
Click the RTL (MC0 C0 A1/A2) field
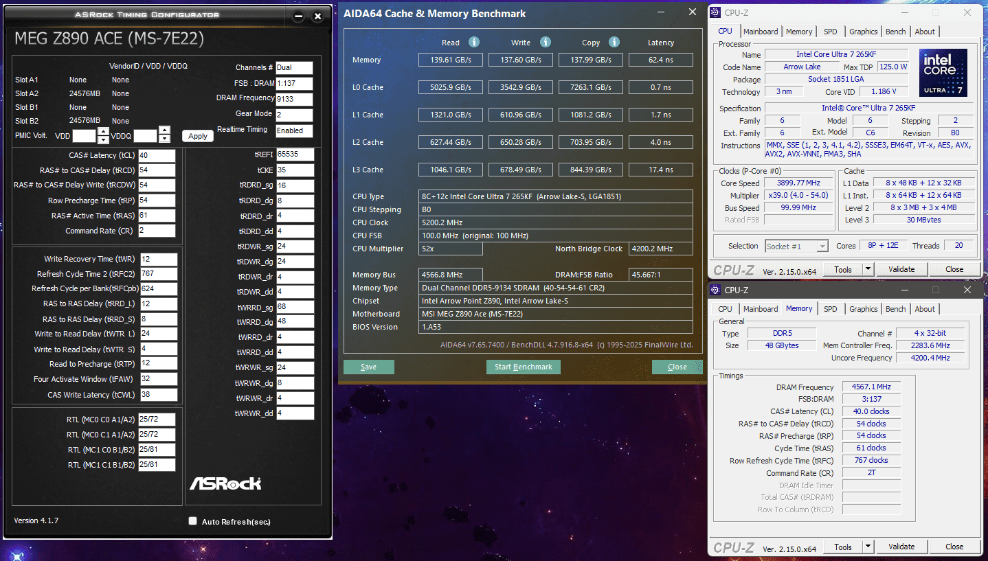(157, 420)
